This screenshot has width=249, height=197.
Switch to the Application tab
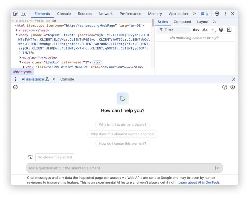click(178, 14)
